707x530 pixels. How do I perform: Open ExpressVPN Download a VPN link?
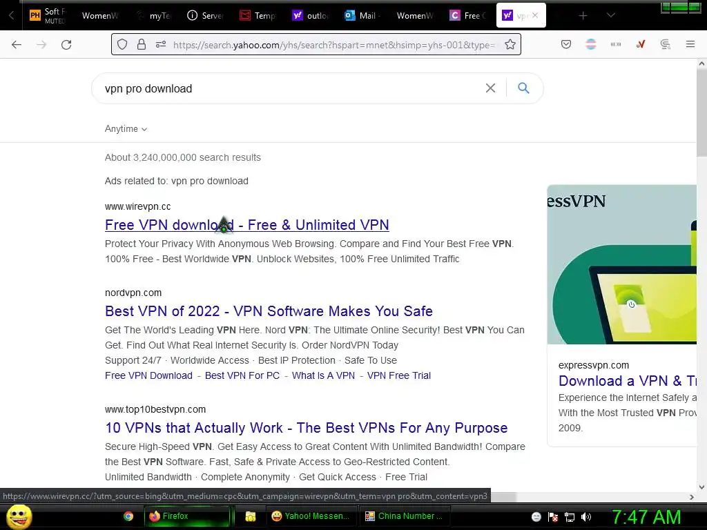click(627, 381)
